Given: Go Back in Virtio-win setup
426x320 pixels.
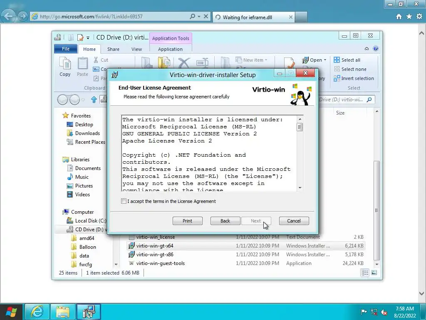Looking at the screenshot, I should tap(225, 221).
